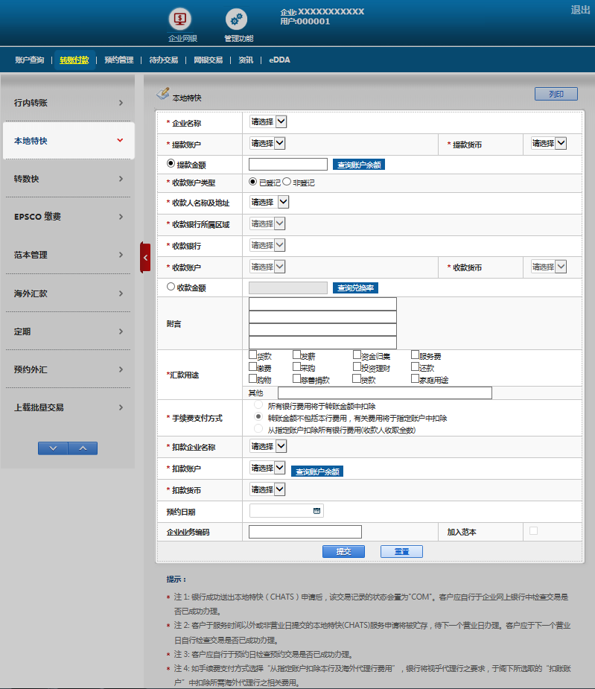
Task: Select the 非登记 payee account type
Action: [287, 182]
